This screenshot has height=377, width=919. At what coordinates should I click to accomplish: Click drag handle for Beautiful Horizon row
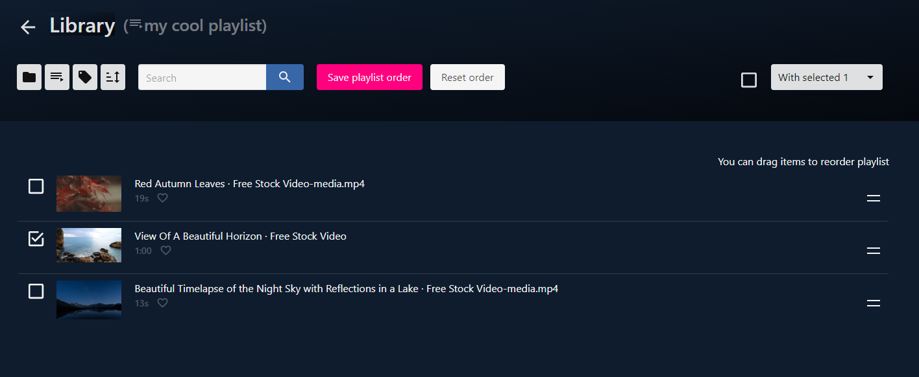pos(874,251)
